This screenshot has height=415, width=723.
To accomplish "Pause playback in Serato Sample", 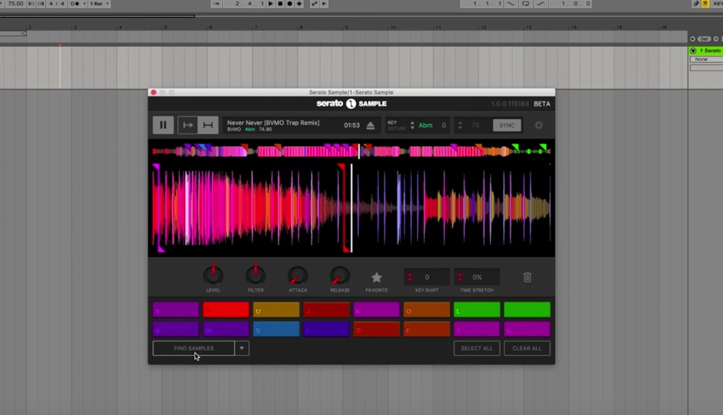I will pos(163,125).
